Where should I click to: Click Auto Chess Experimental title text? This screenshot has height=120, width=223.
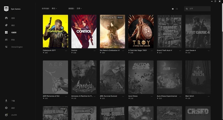pos(167,96)
